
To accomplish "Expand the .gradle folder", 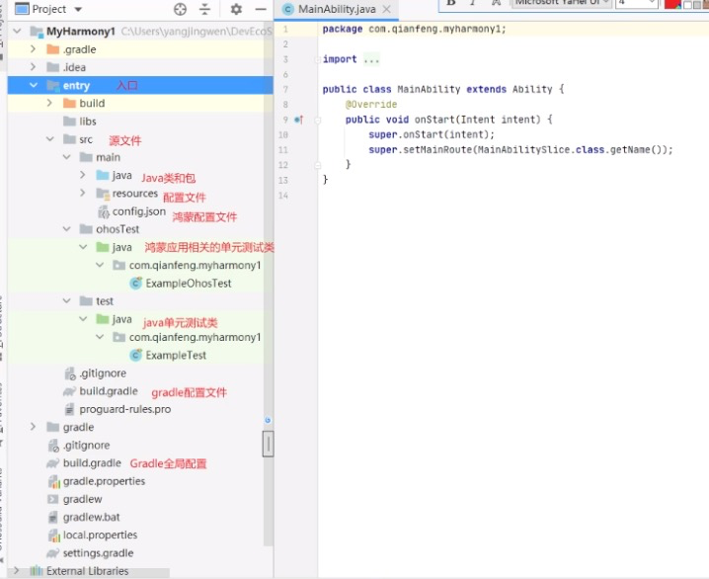I will click(35, 49).
